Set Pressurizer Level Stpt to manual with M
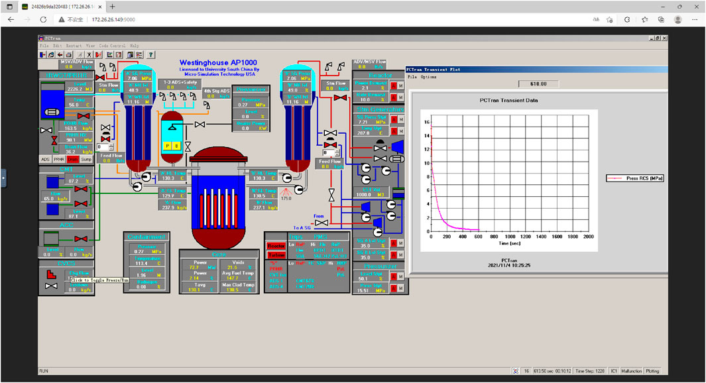The height and width of the screenshot is (383, 706). [400, 276]
